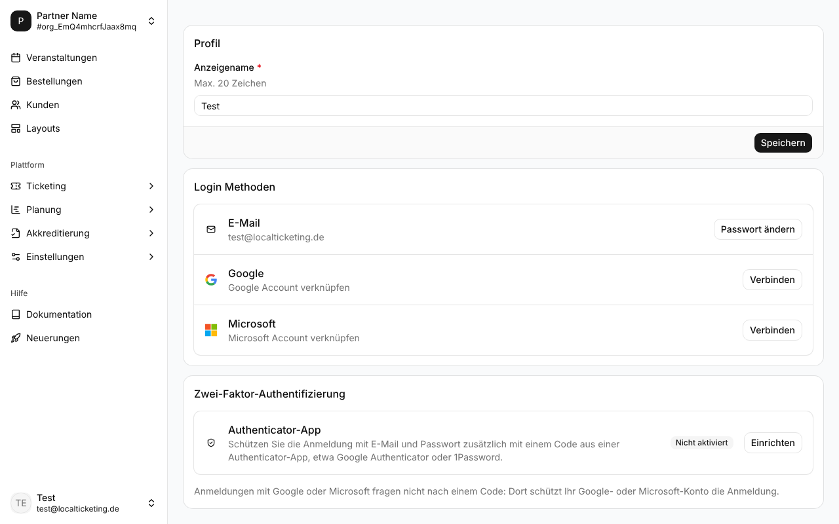This screenshot has width=839, height=524.
Task: Focus the Anzeigename input field
Action: pyautogui.click(x=503, y=105)
